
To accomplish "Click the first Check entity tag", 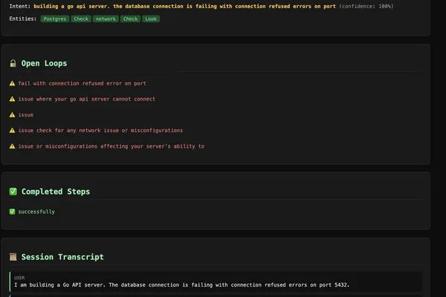I will [81, 19].
